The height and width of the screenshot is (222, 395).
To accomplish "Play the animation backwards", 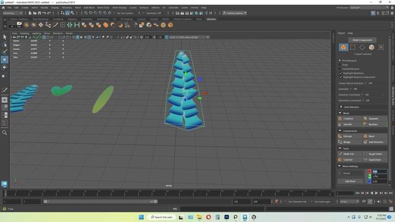I will 372,193.
